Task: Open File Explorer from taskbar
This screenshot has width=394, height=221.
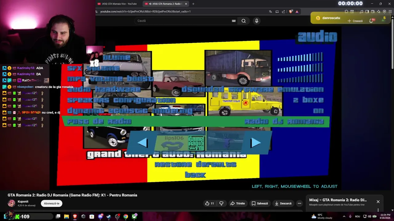Action: 66,216
